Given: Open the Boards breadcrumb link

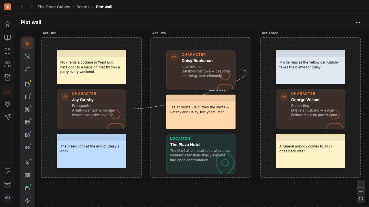Looking at the screenshot, I should pos(83,7).
